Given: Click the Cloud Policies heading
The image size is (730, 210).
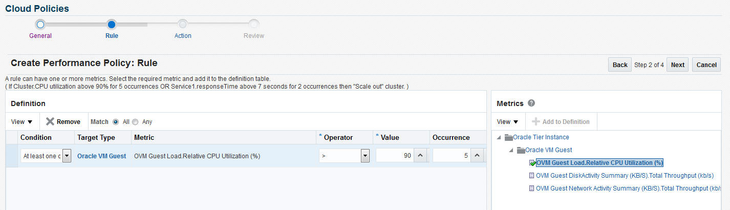Looking at the screenshot, I should tap(37, 8).
